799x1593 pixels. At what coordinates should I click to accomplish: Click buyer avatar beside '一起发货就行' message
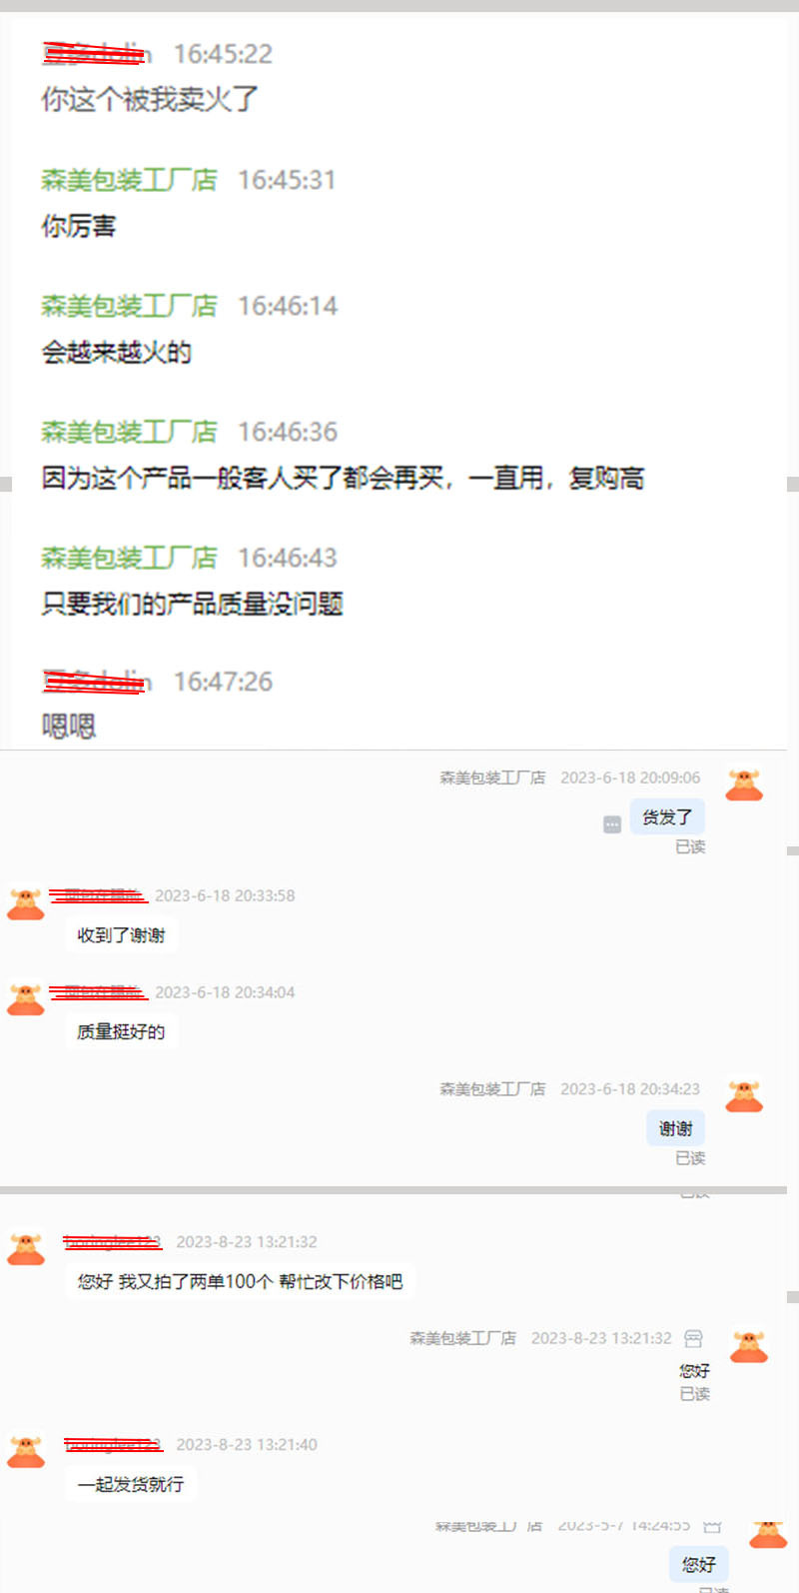[26, 1452]
